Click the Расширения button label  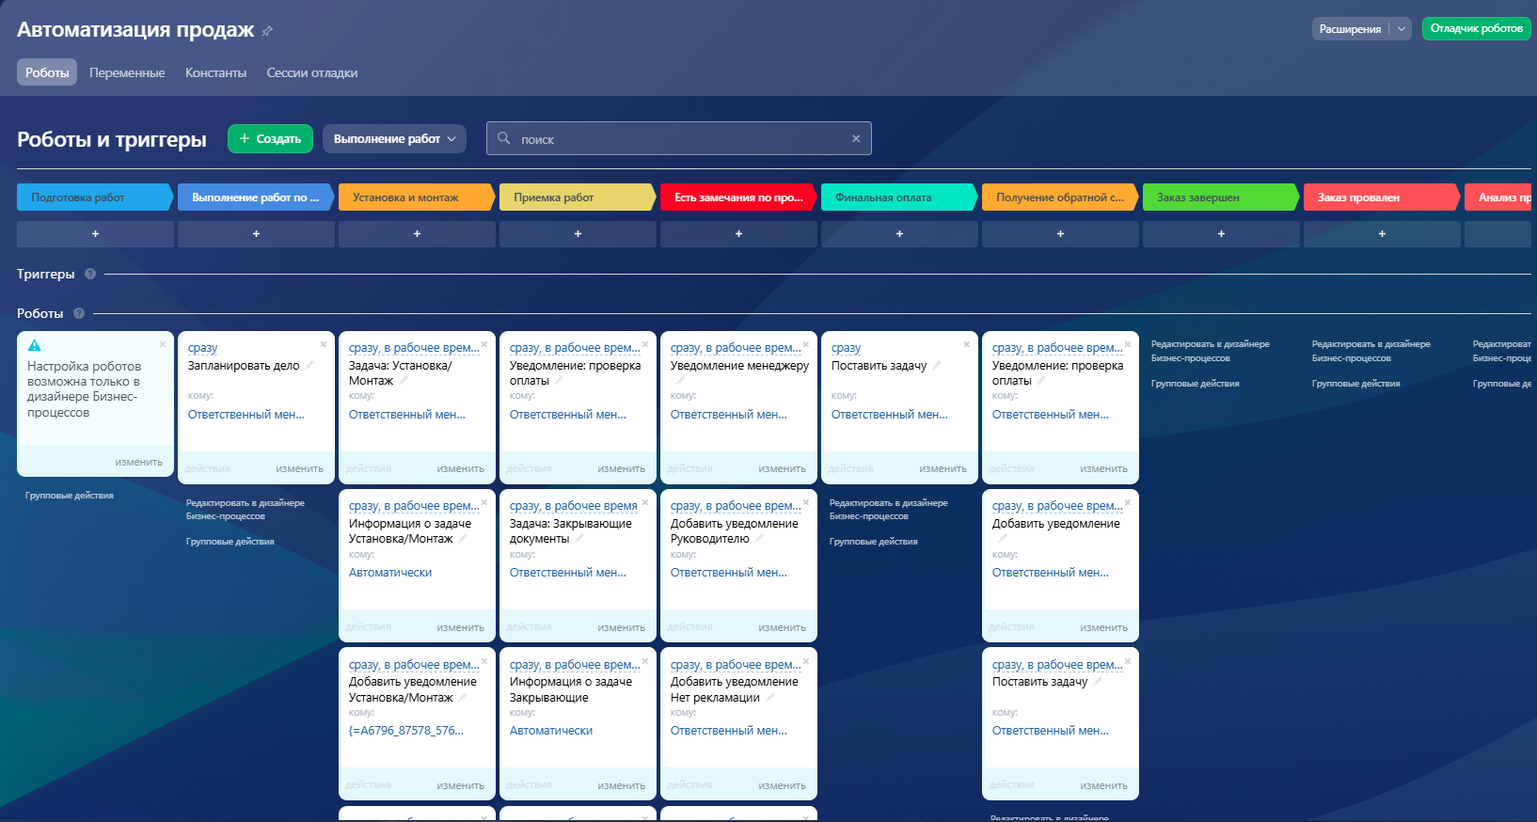1350,29
